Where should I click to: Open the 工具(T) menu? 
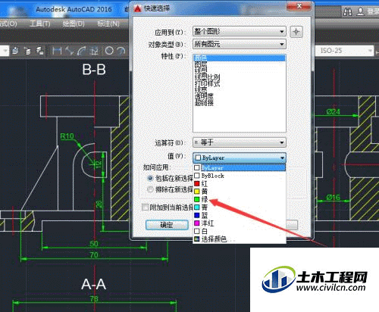[40, 24]
